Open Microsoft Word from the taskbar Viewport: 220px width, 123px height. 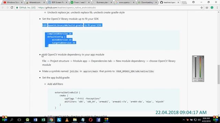pos(35,120)
